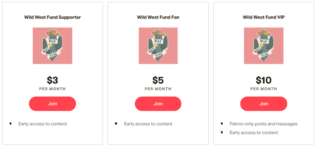Image resolution: width=316 pixels, height=147 pixels.
Task: Click Early access to content under Supporter
Action: tap(43, 124)
